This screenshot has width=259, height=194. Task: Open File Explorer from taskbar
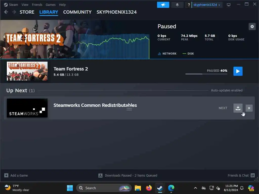pyautogui.click(x=138, y=188)
